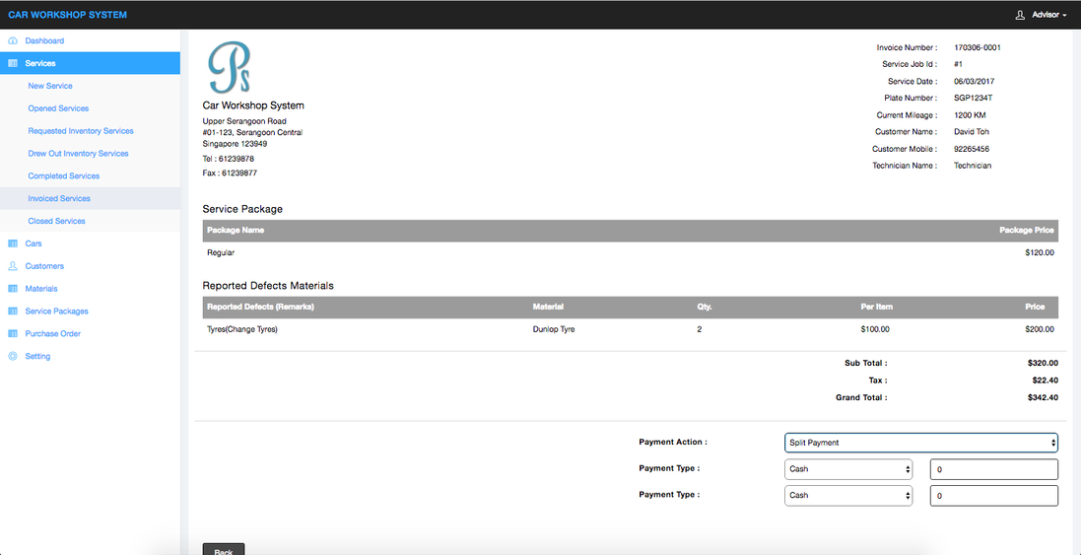The image size is (1081, 555).
Task: Open New Service in the sidebar
Action: [x=50, y=86]
